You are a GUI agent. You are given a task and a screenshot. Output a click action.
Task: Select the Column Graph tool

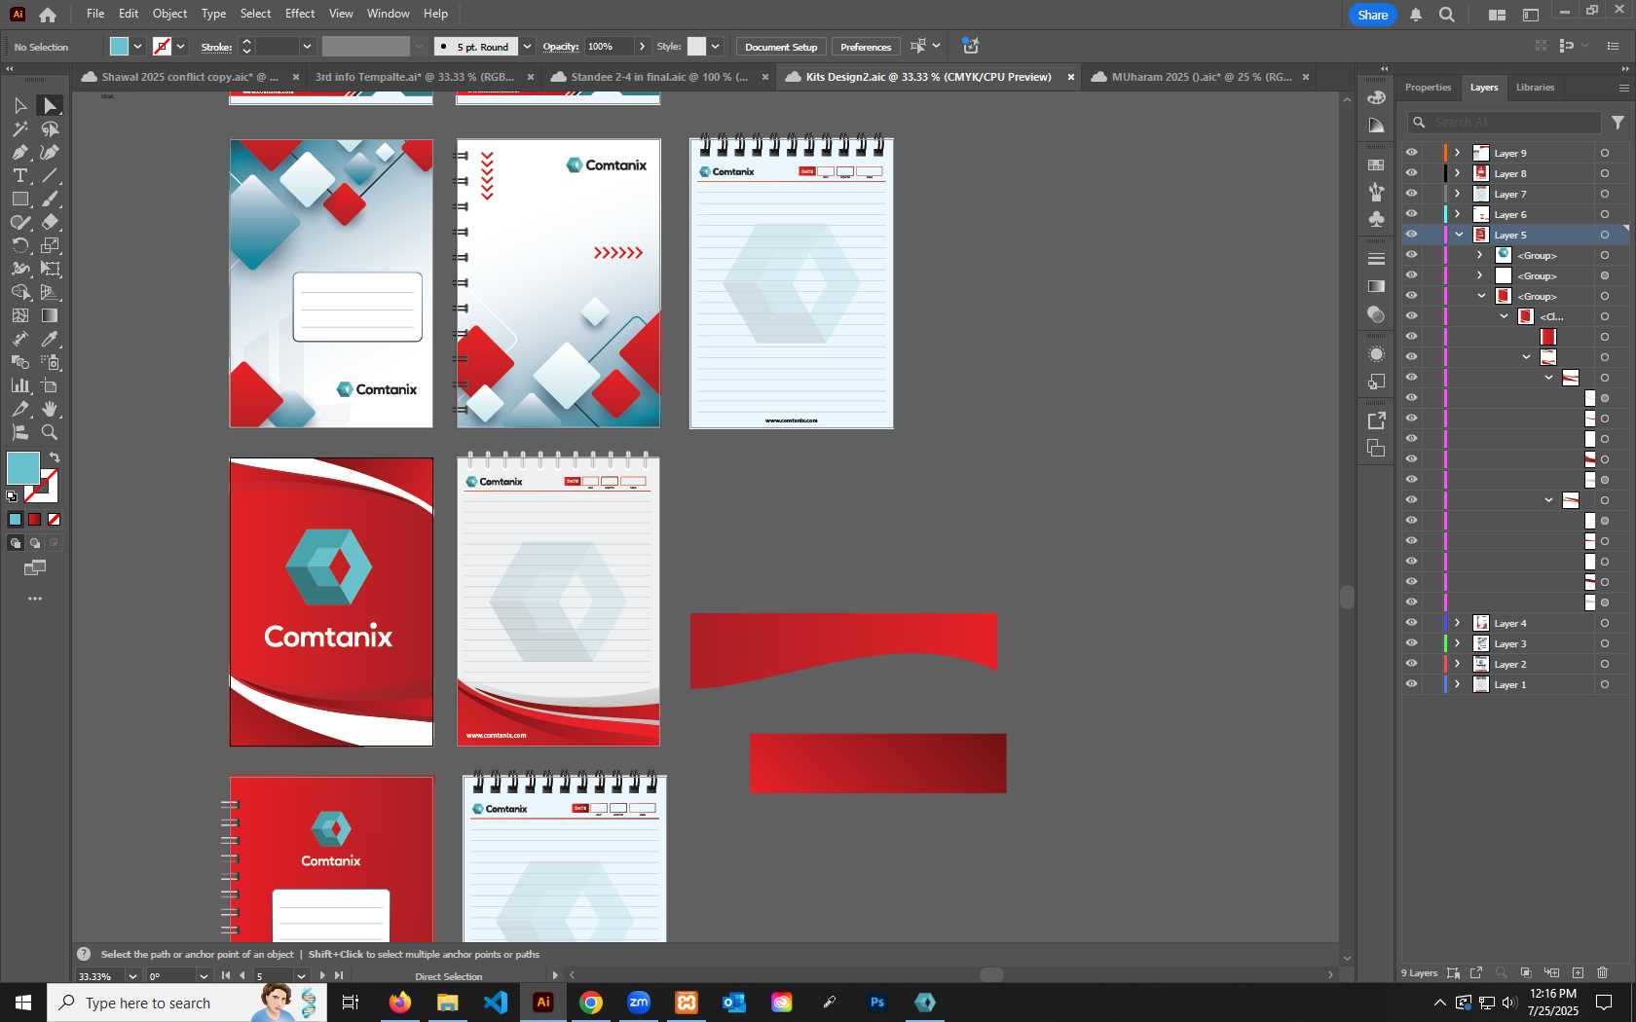pyautogui.click(x=19, y=385)
